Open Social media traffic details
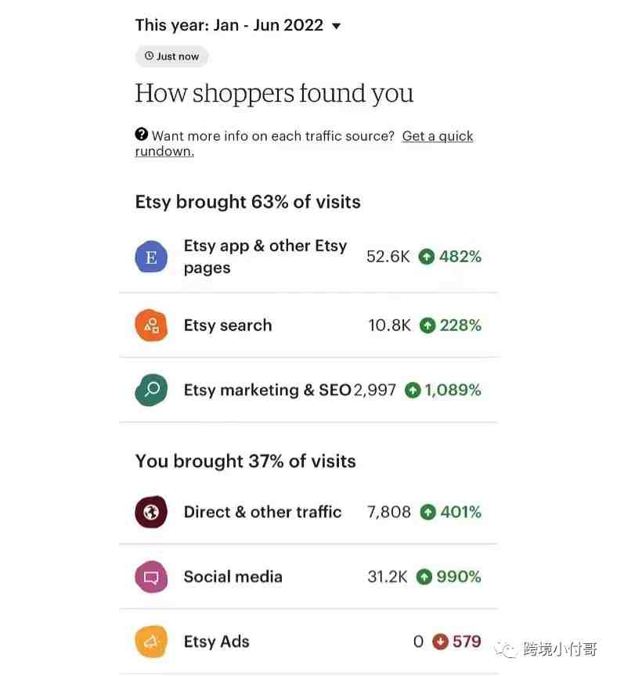 (308, 577)
